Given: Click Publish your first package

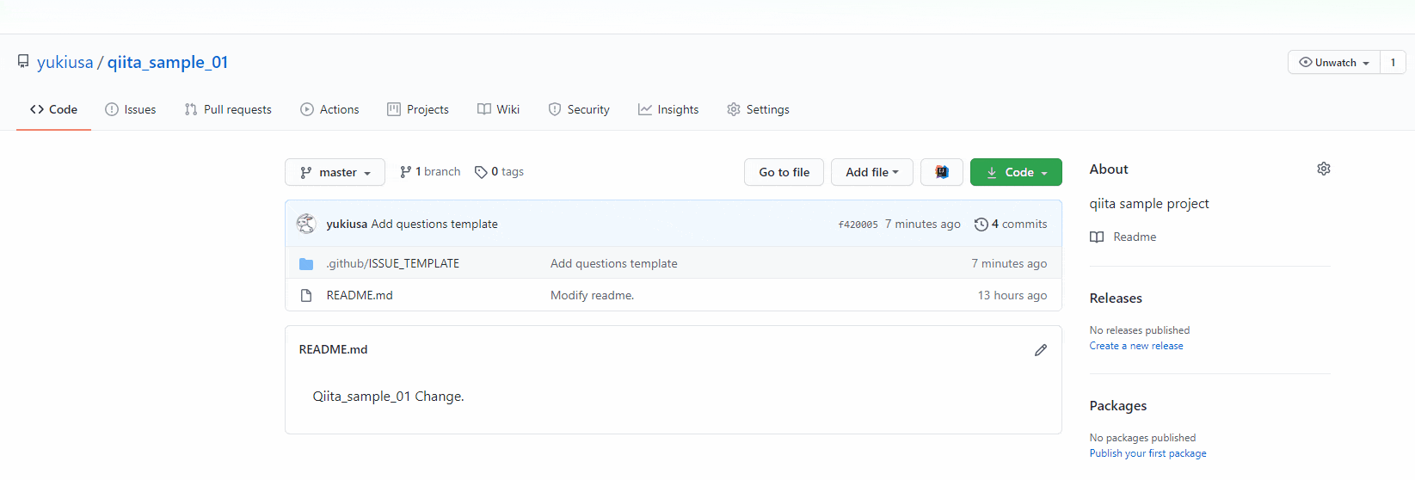Looking at the screenshot, I should 1148,453.
